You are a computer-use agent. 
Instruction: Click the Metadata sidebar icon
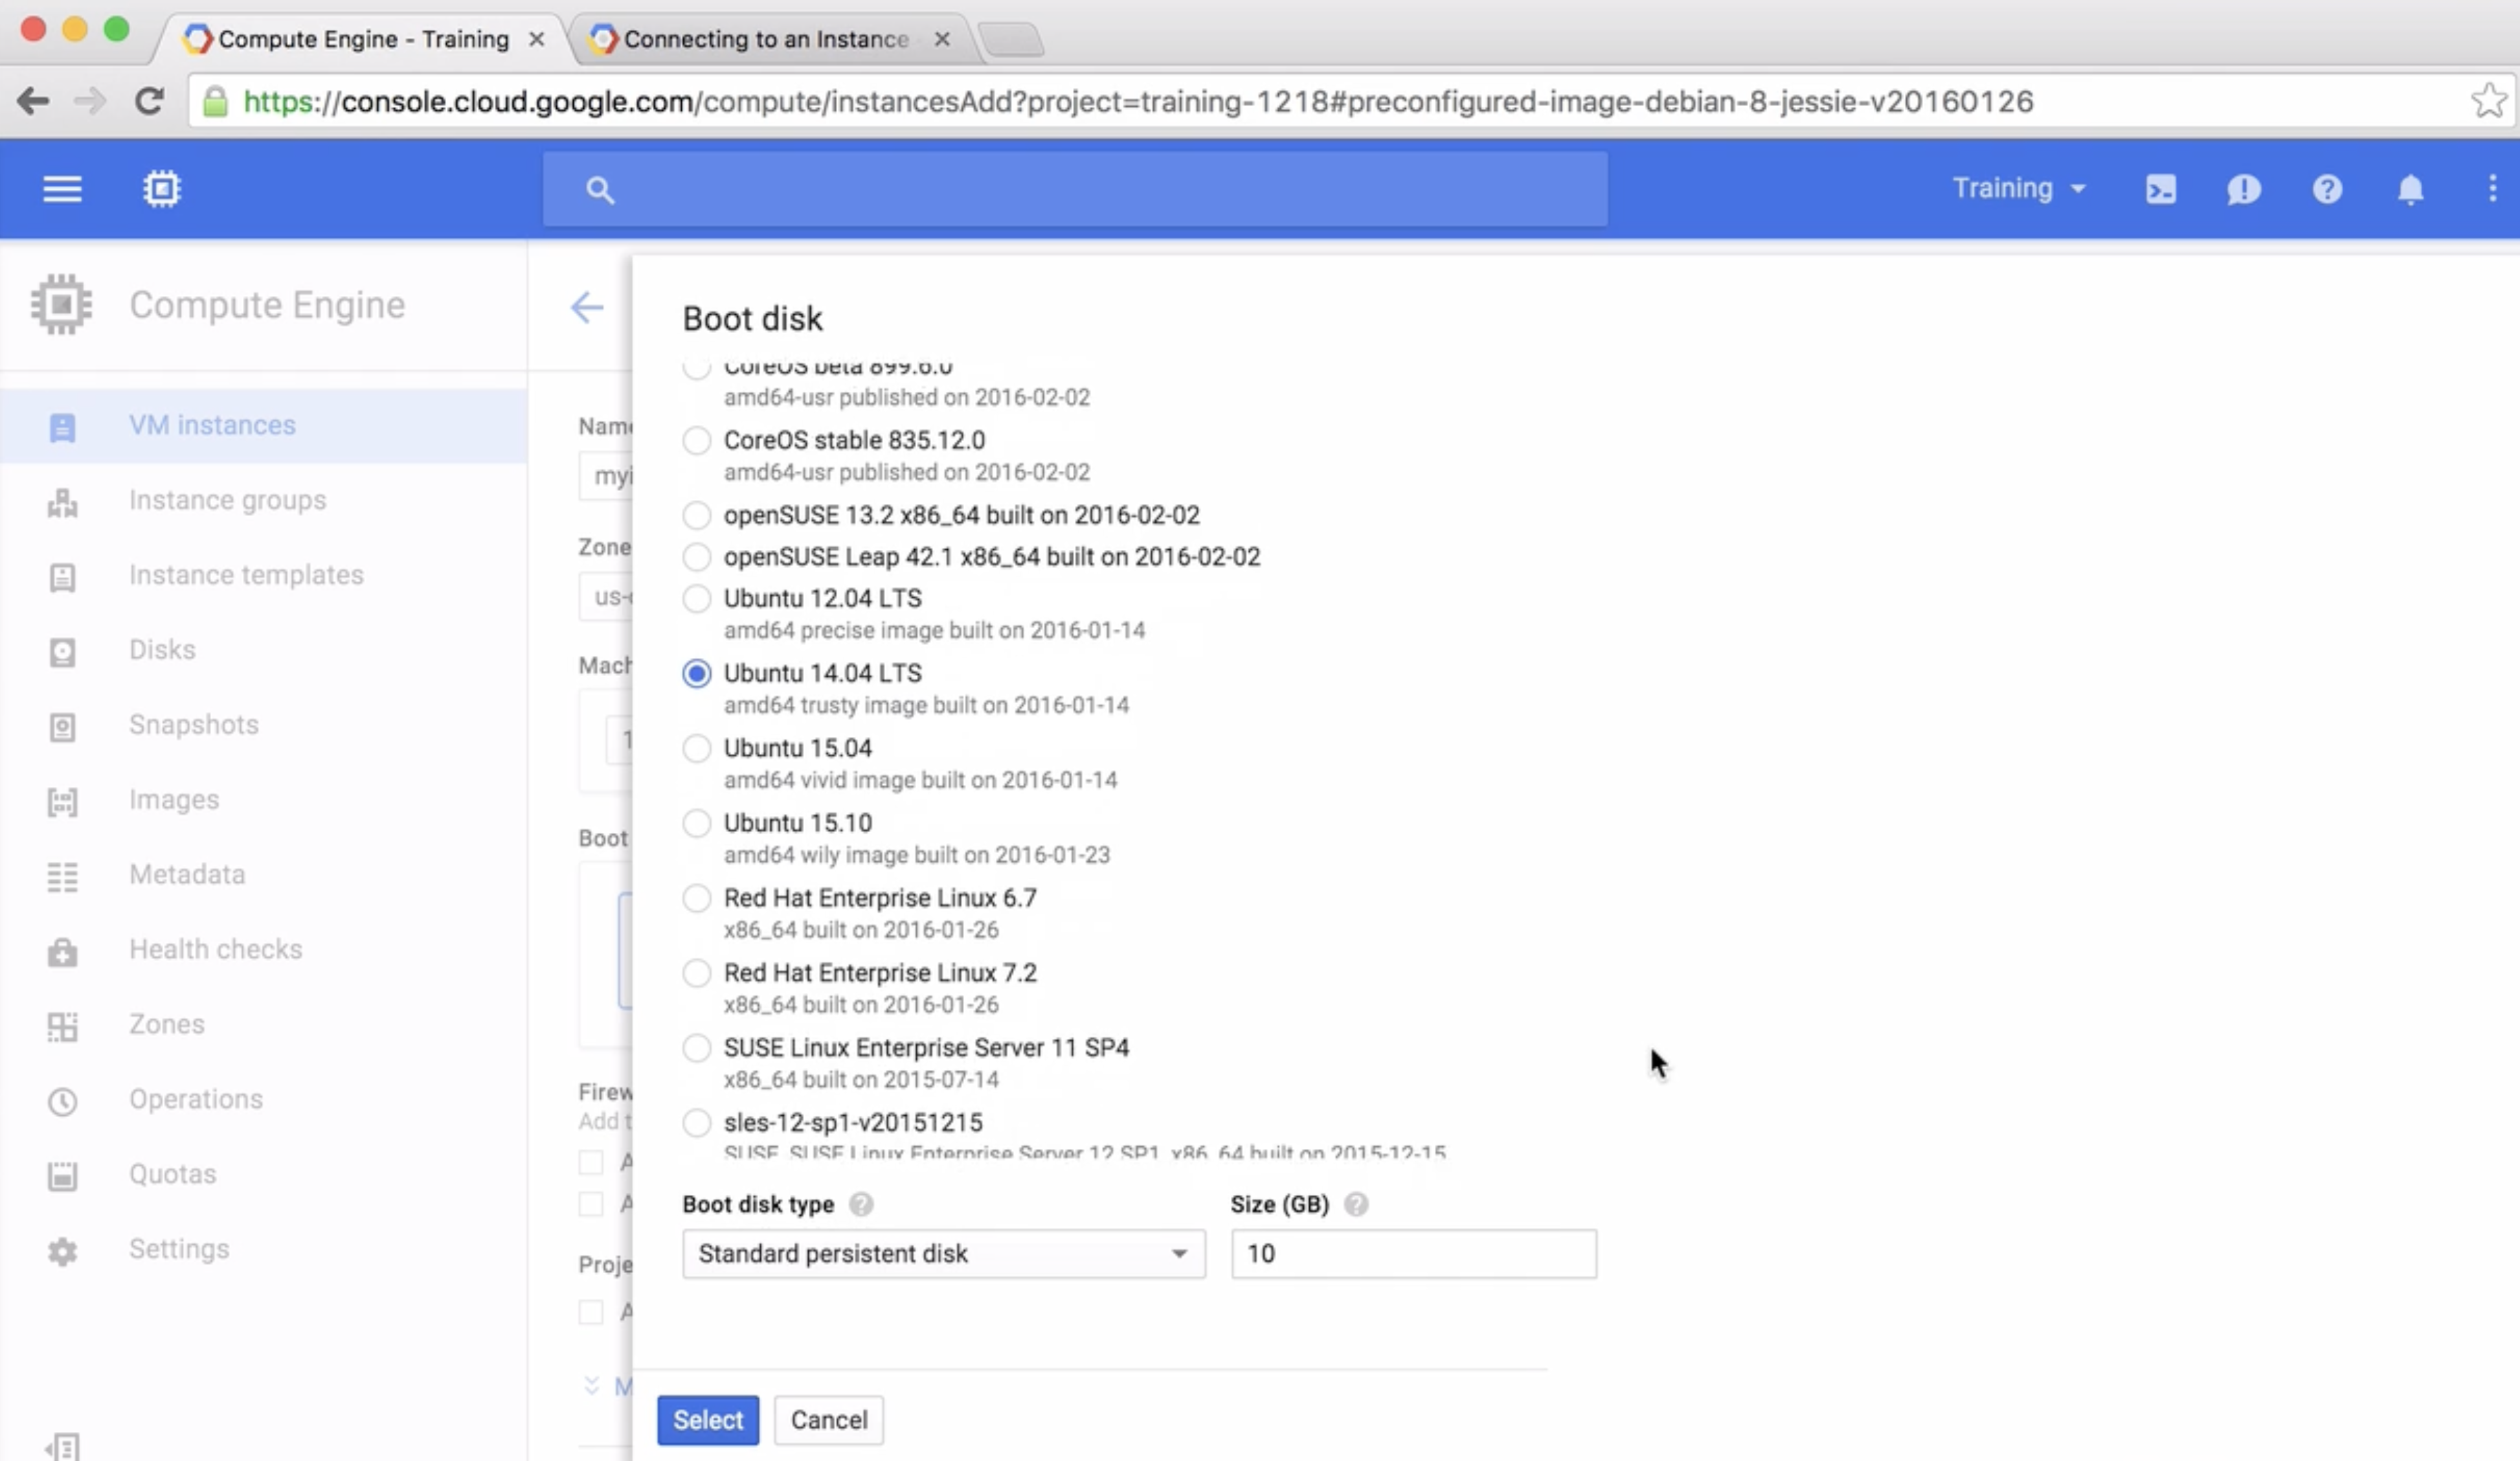[x=62, y=877]
